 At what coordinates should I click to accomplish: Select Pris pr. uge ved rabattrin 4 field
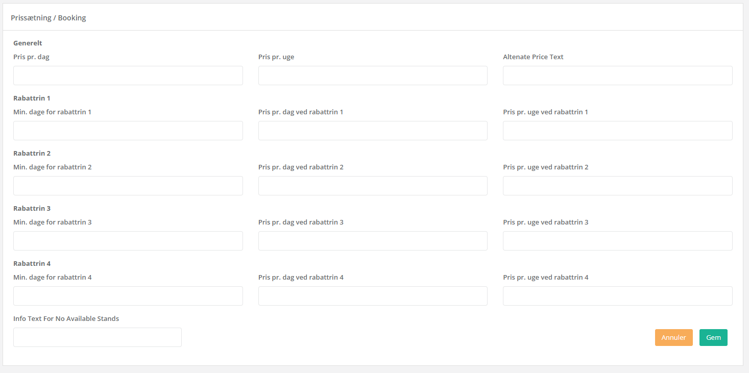click(x=617, y=296)
